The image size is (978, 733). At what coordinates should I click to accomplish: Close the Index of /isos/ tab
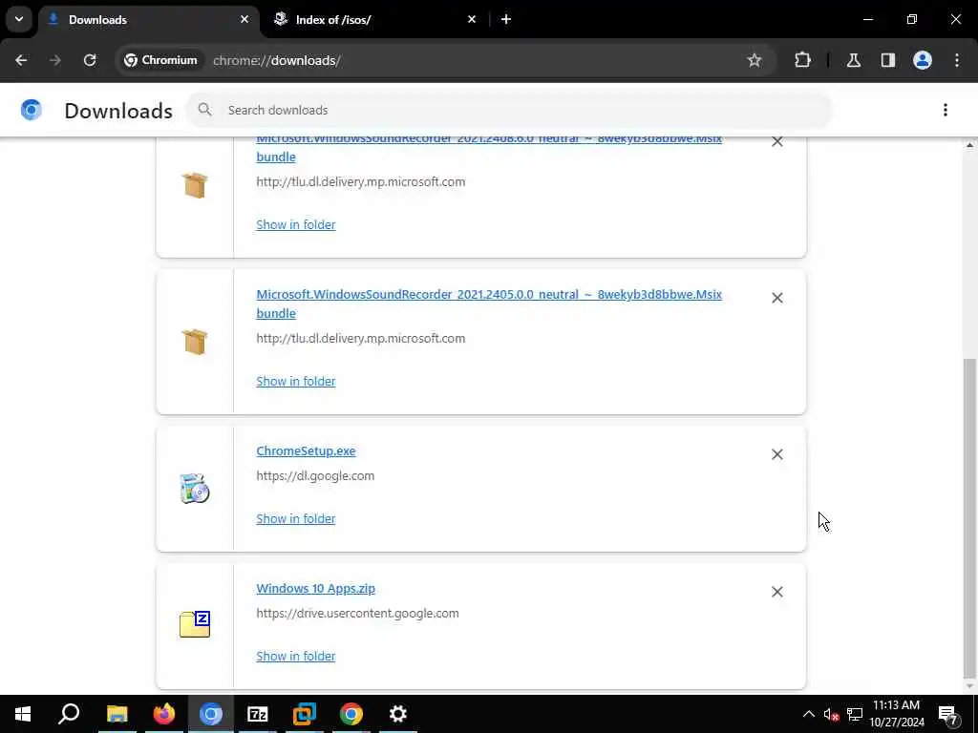(472, 19)
